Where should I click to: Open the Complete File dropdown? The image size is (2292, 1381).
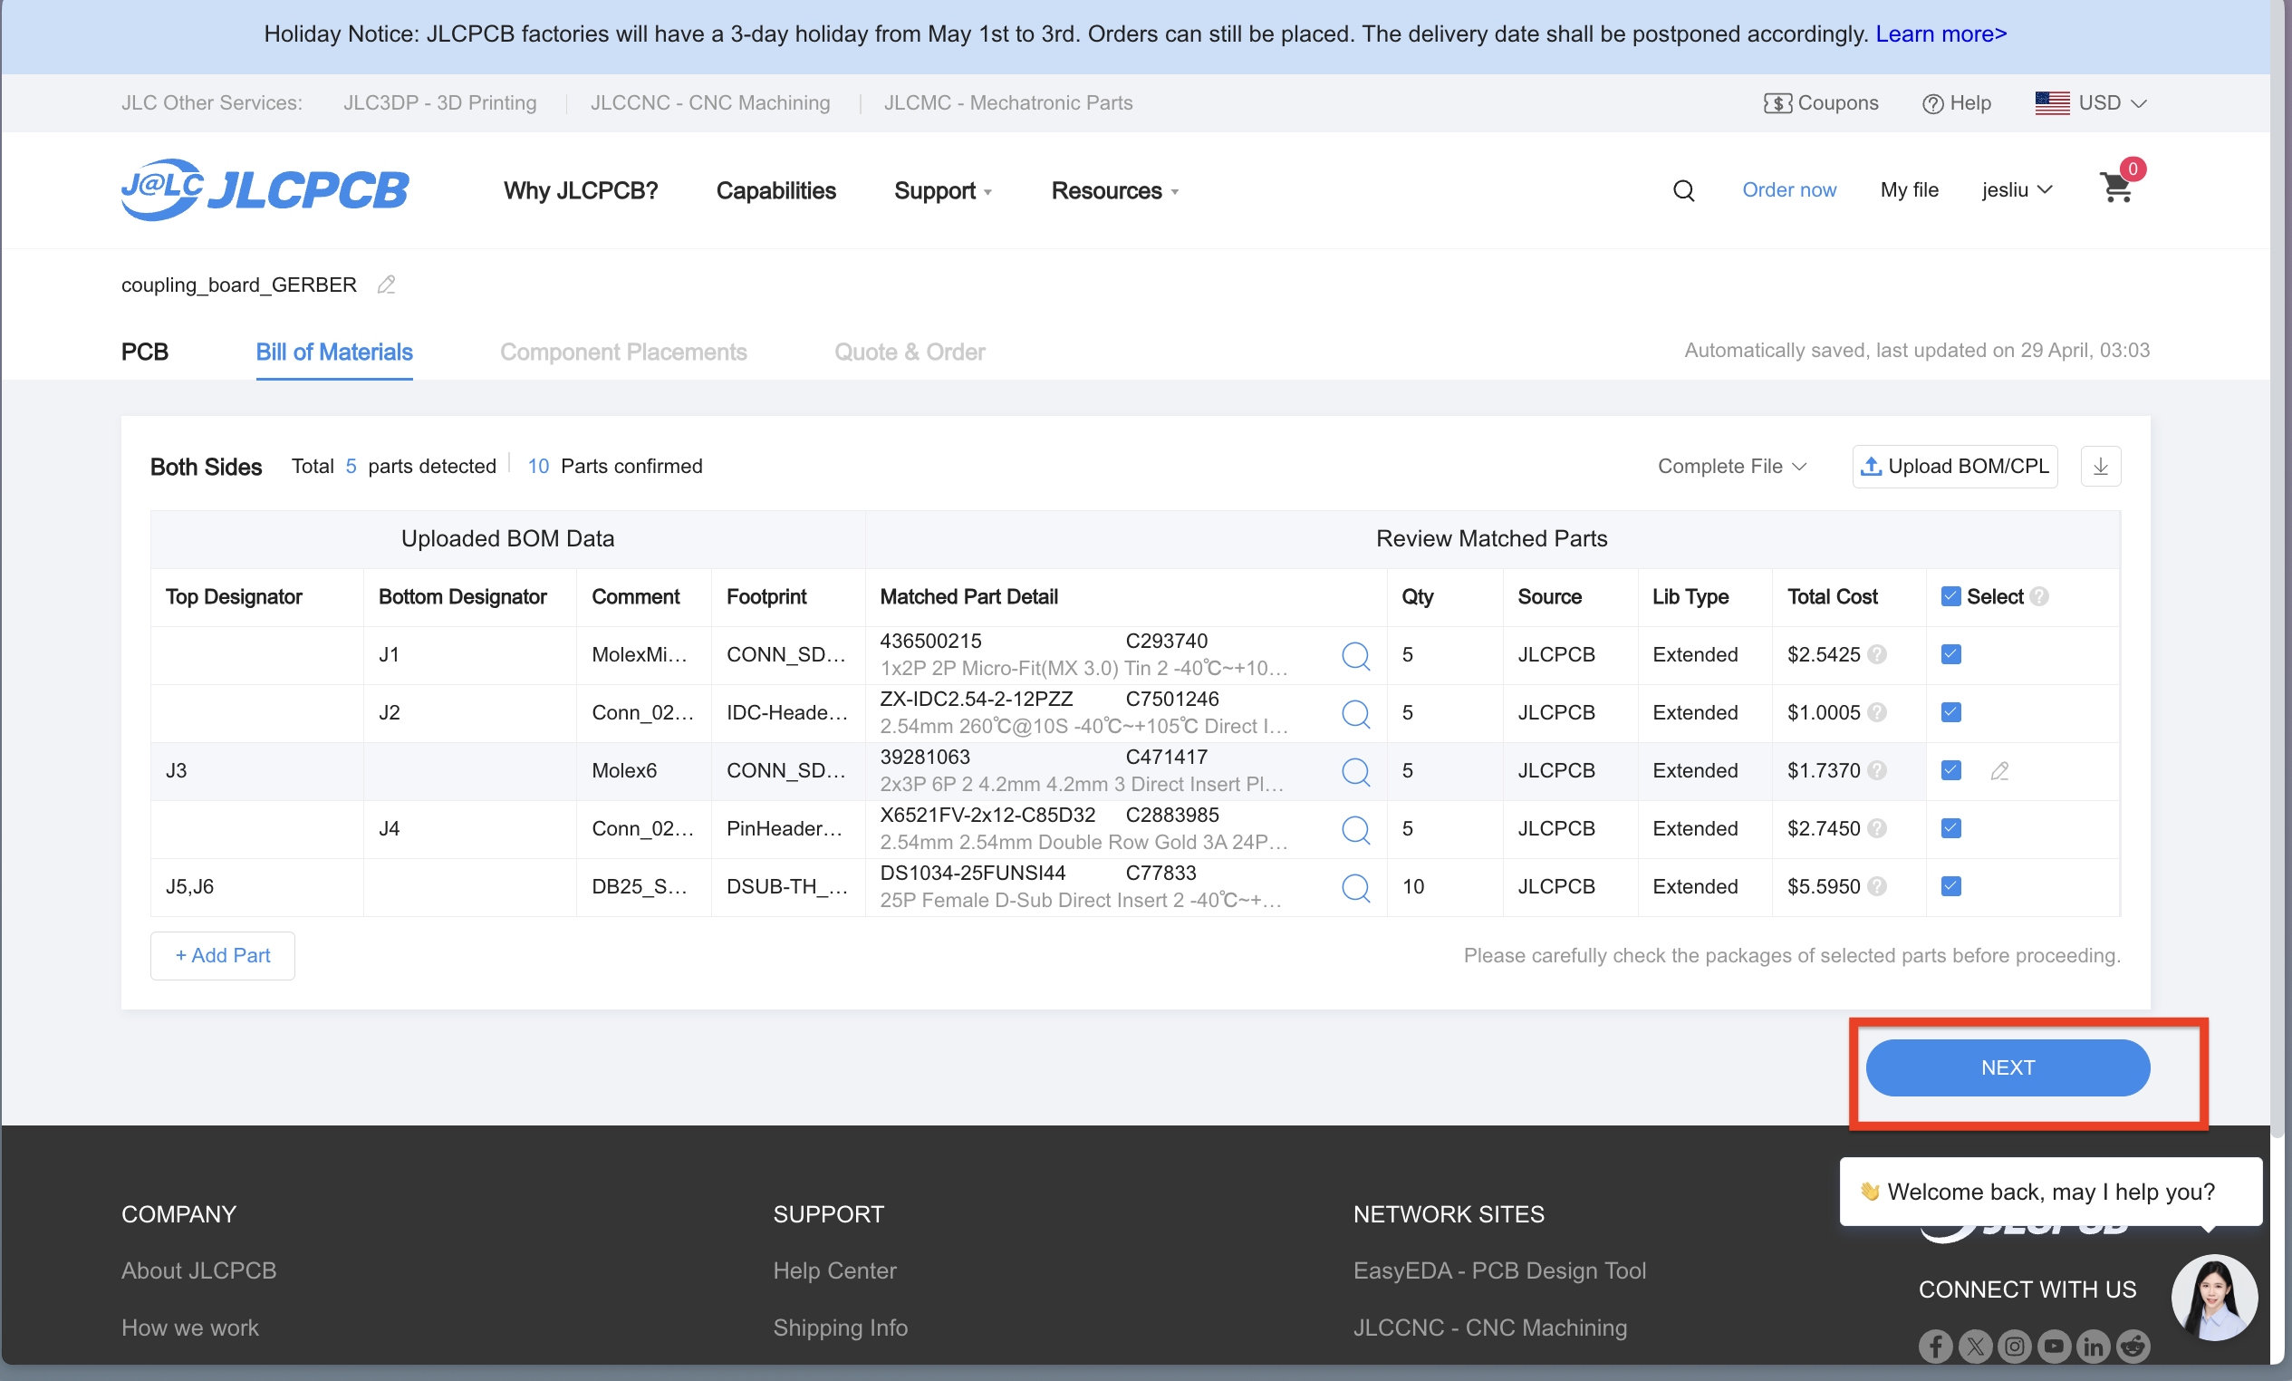pos(1732,467)
